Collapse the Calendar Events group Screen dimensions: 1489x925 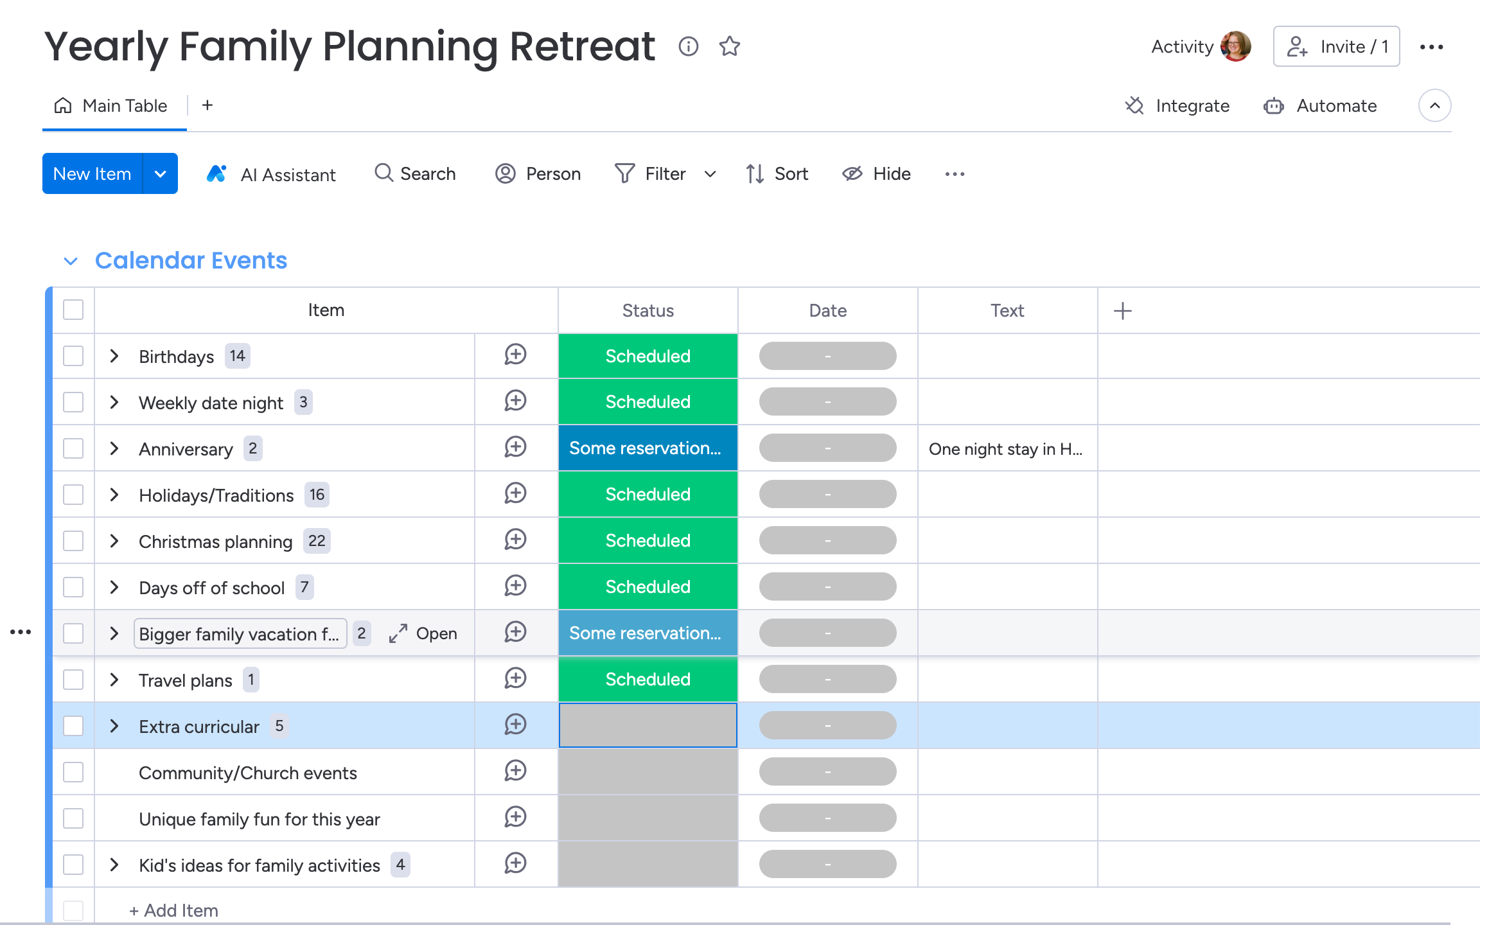71,261
